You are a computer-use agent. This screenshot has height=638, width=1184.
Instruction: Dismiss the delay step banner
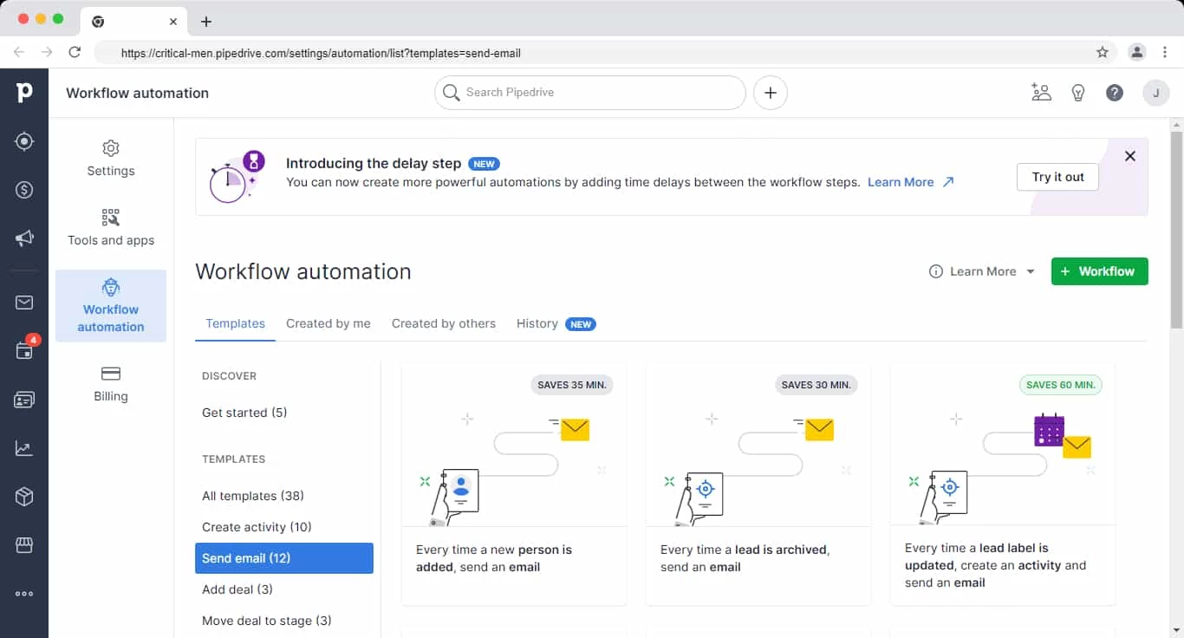(1129, 156)
